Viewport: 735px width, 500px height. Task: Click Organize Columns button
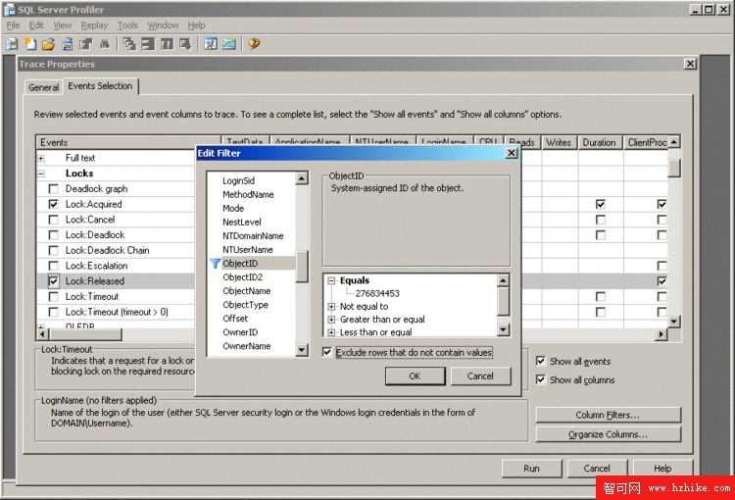coord(608,434)
